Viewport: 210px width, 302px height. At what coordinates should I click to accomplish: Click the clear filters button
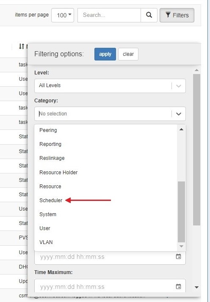[128, 54]
